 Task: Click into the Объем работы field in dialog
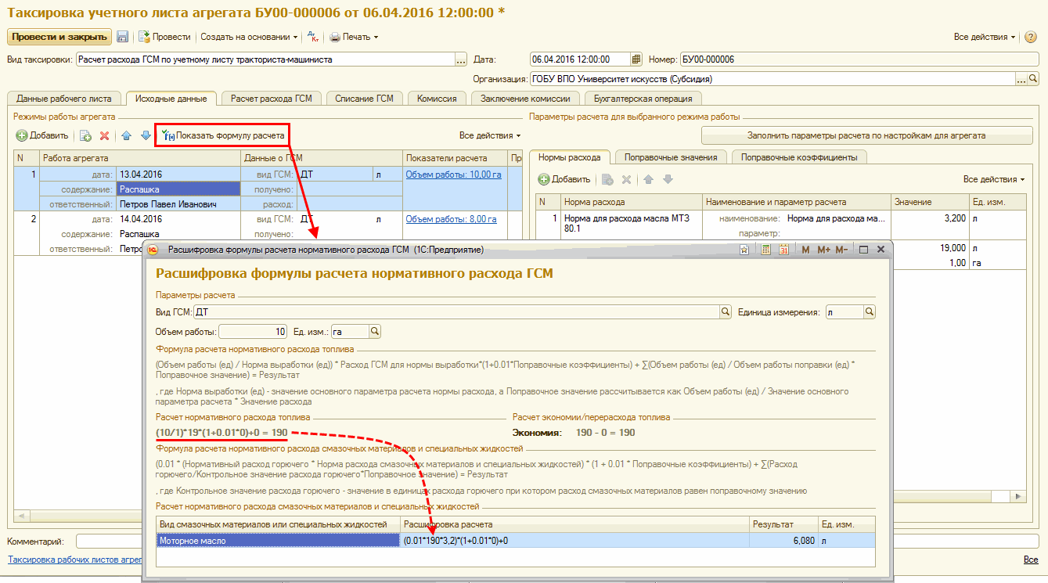[254, 332]
